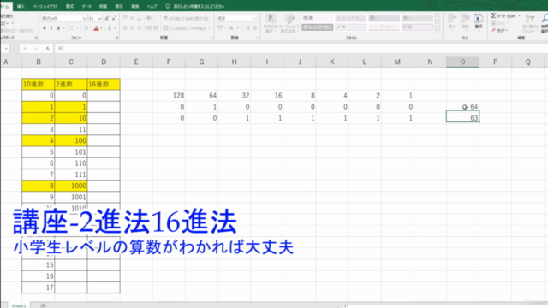Increase font size with the larger A icon
The height and width of the screenshot is (308, 548).
point(107,18)
